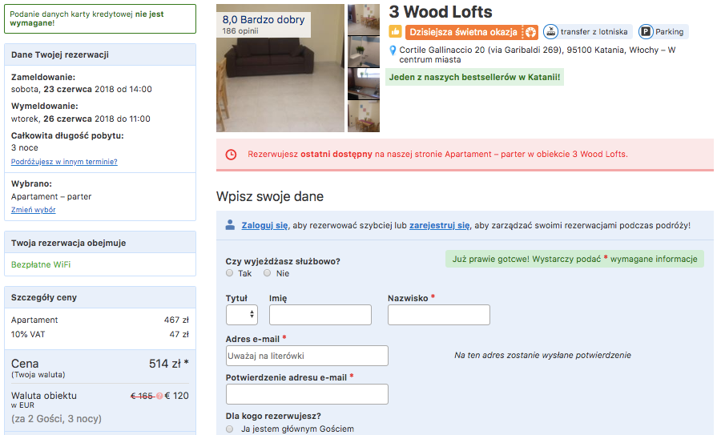Screen dimensions: 717x435
Task: Click the 'Bezpłatne WiFi' text
Action: (41, 264)
